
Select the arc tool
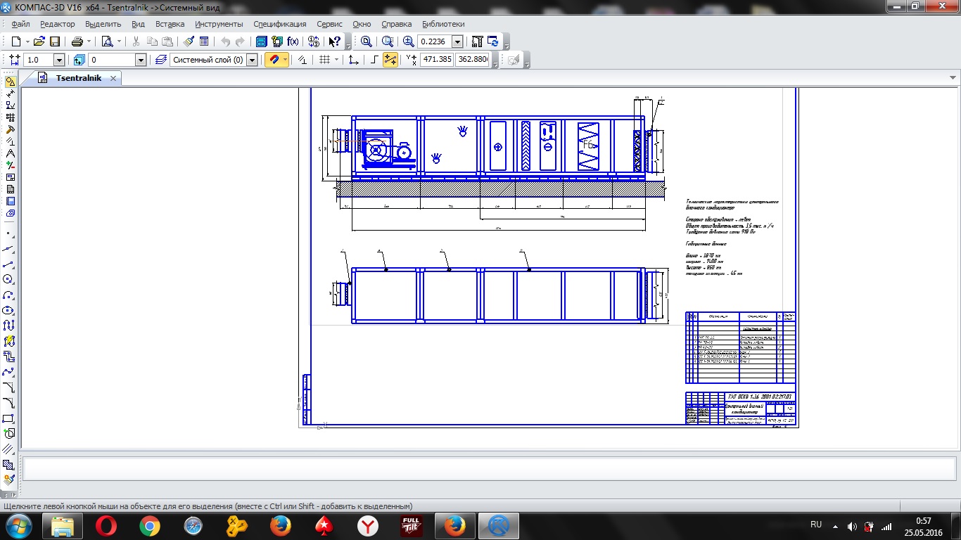tap(9, 295)
